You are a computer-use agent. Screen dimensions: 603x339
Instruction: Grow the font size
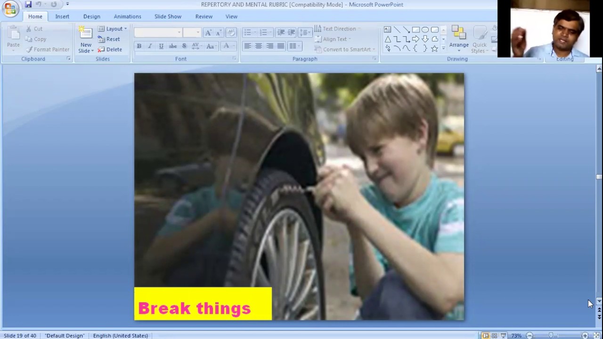click(208, 32)
